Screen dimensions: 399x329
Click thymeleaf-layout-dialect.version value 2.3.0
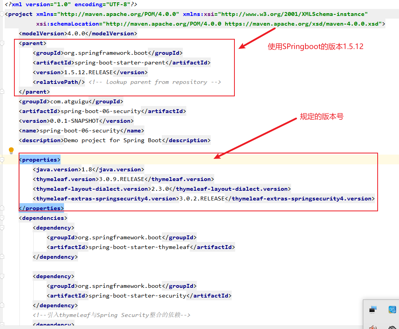click(160, 189)
